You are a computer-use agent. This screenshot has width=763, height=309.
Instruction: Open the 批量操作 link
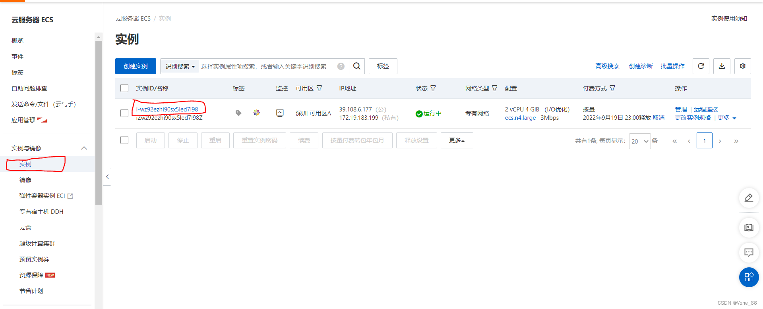pyautogui.click(x=672, y=66)
